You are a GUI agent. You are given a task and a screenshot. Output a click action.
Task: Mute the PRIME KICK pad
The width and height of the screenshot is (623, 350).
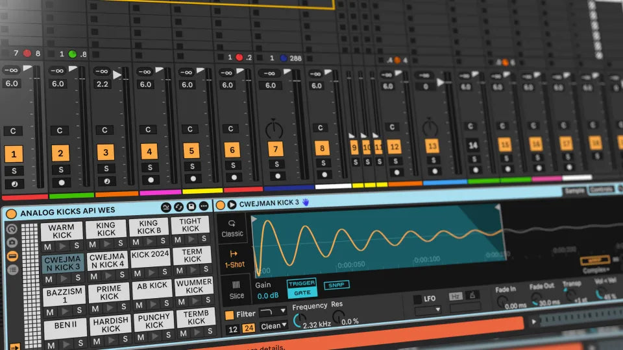95,309
